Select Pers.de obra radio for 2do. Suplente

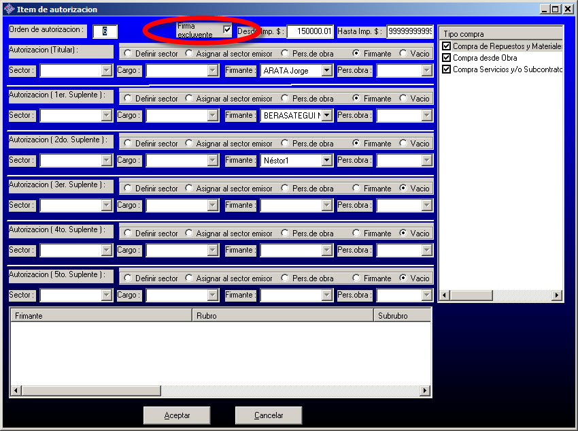pyautogui.click(x=285, y=144)
